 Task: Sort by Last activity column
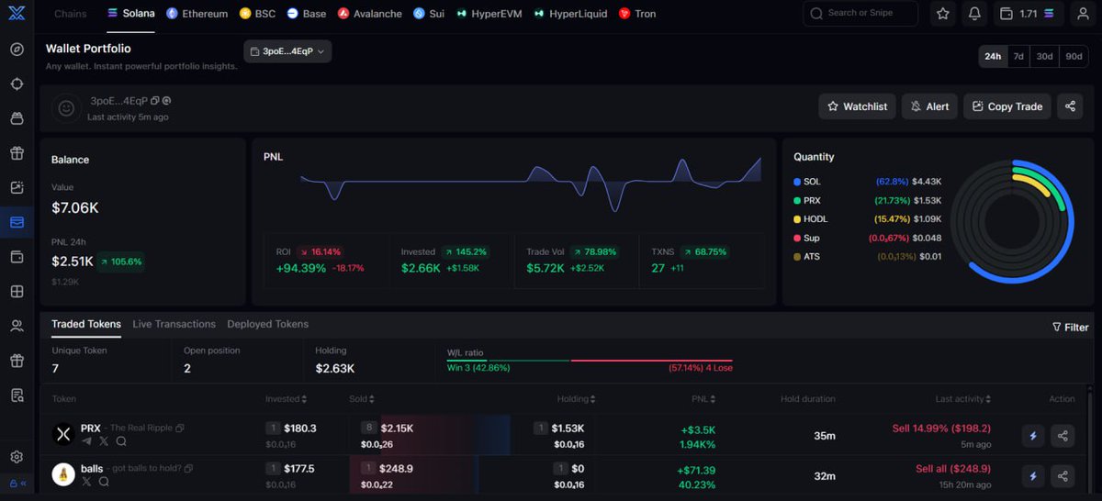(x=962, y=399)
